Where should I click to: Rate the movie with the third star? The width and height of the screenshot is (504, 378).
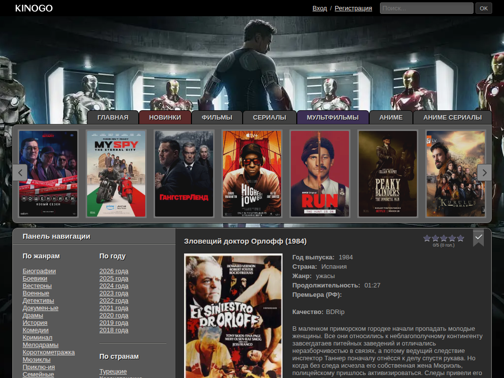pos(443,238)
